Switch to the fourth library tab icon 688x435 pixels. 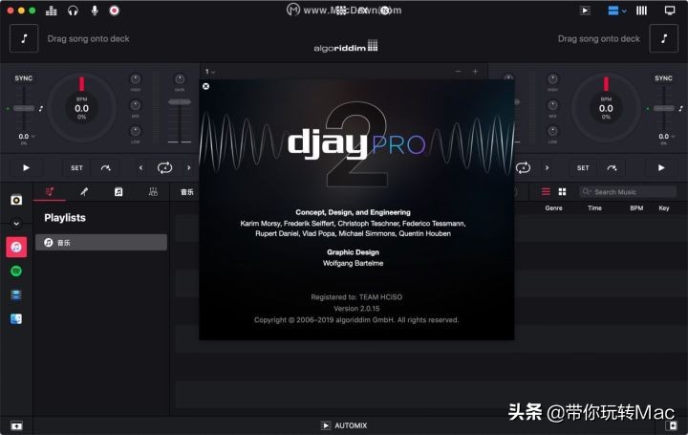coord(153,192)
